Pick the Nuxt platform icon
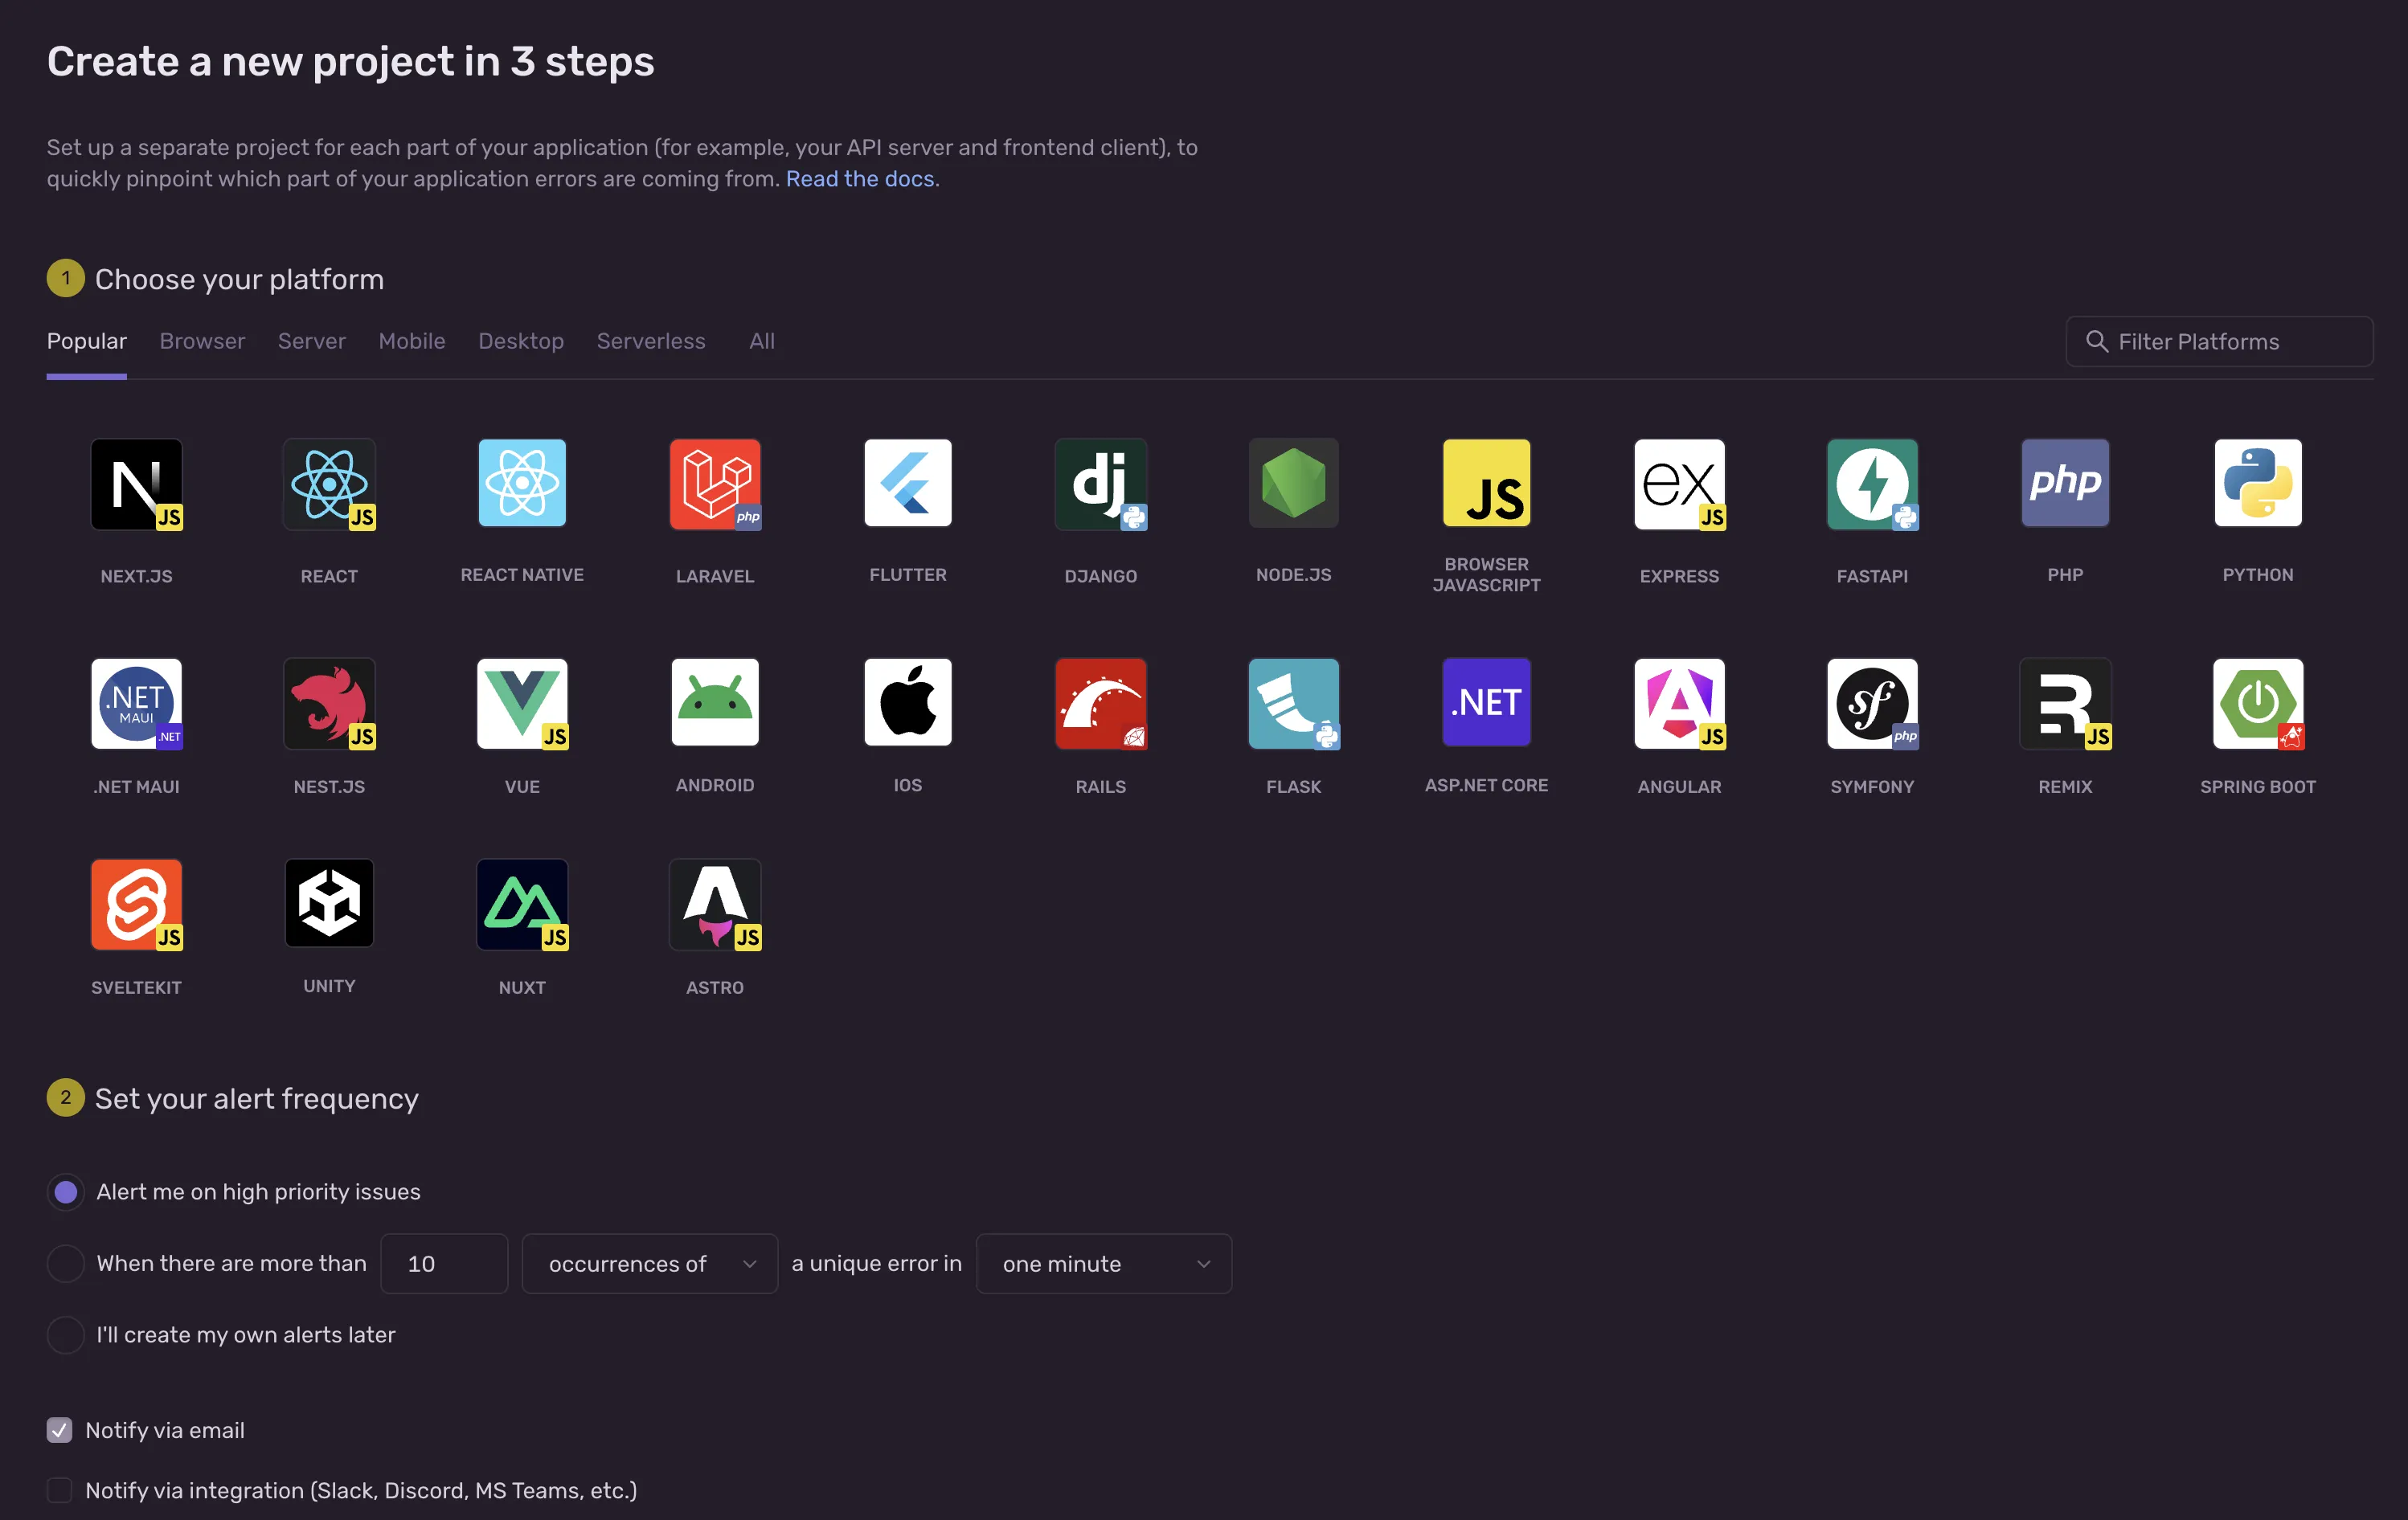Screen dimensions: 2408x1520 tap(522, 905)
